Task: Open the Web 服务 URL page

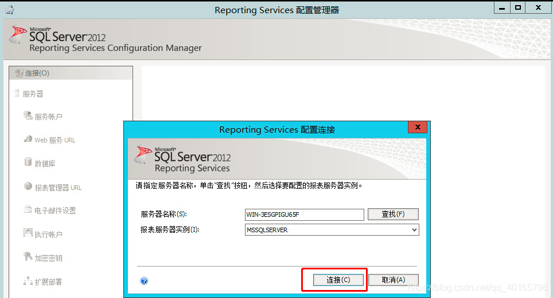Action: [54, 140]
